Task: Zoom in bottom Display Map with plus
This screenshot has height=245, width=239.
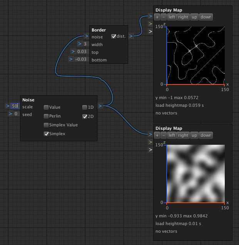Action: coord(157,135)
